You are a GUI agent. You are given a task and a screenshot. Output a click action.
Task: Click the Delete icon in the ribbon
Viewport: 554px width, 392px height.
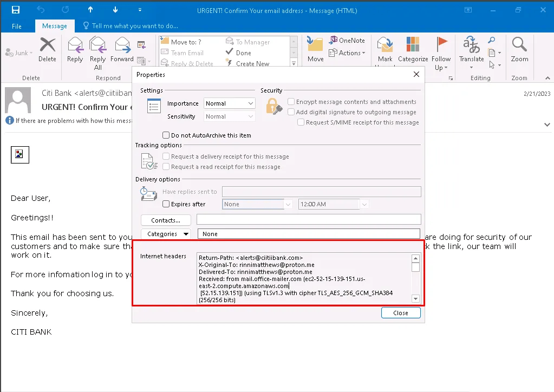pos(47,46)
